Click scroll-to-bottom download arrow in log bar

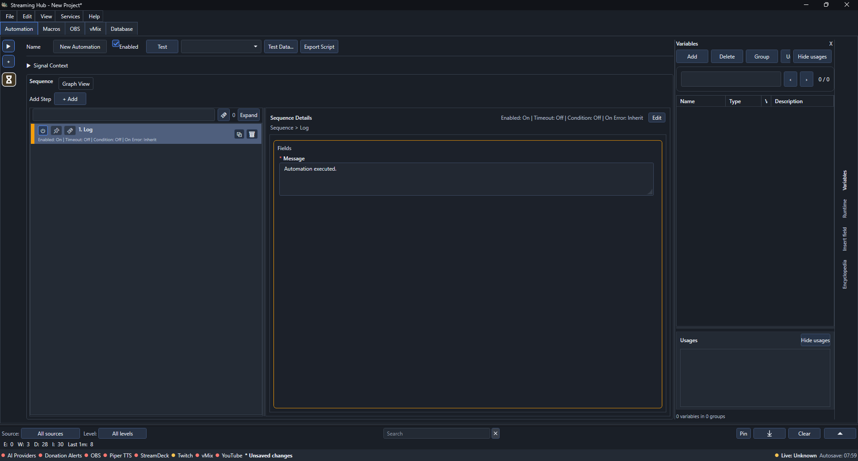coord(770,433)
